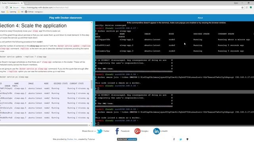
Task: Click the docker build automated badge
Action: pyautogui.click(x=127, y=139)
